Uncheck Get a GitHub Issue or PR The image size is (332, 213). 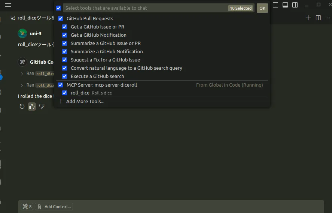tap(65, 27)
